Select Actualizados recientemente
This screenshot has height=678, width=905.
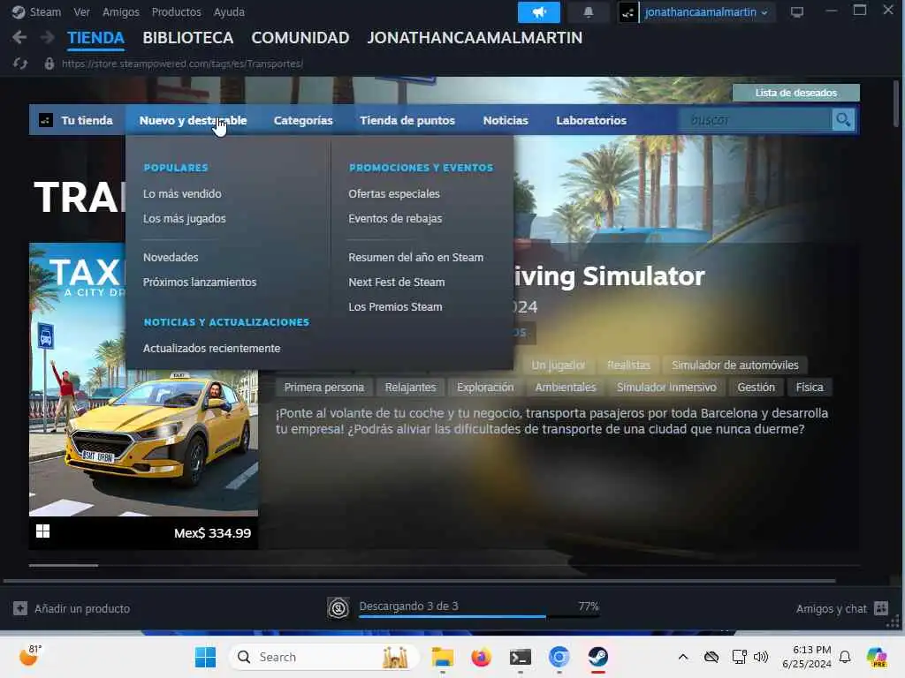(212, 348)
